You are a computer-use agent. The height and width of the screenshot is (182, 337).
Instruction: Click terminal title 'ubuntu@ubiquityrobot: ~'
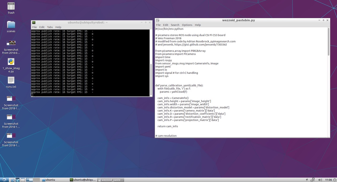click(88, 23)
